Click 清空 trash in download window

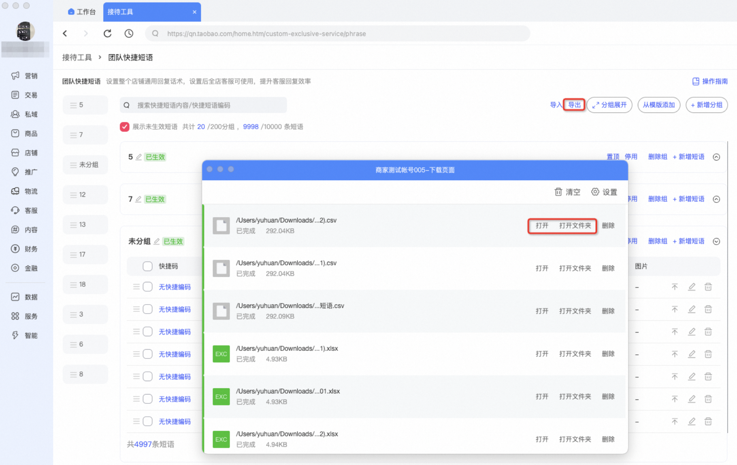(x=567, y=192)
